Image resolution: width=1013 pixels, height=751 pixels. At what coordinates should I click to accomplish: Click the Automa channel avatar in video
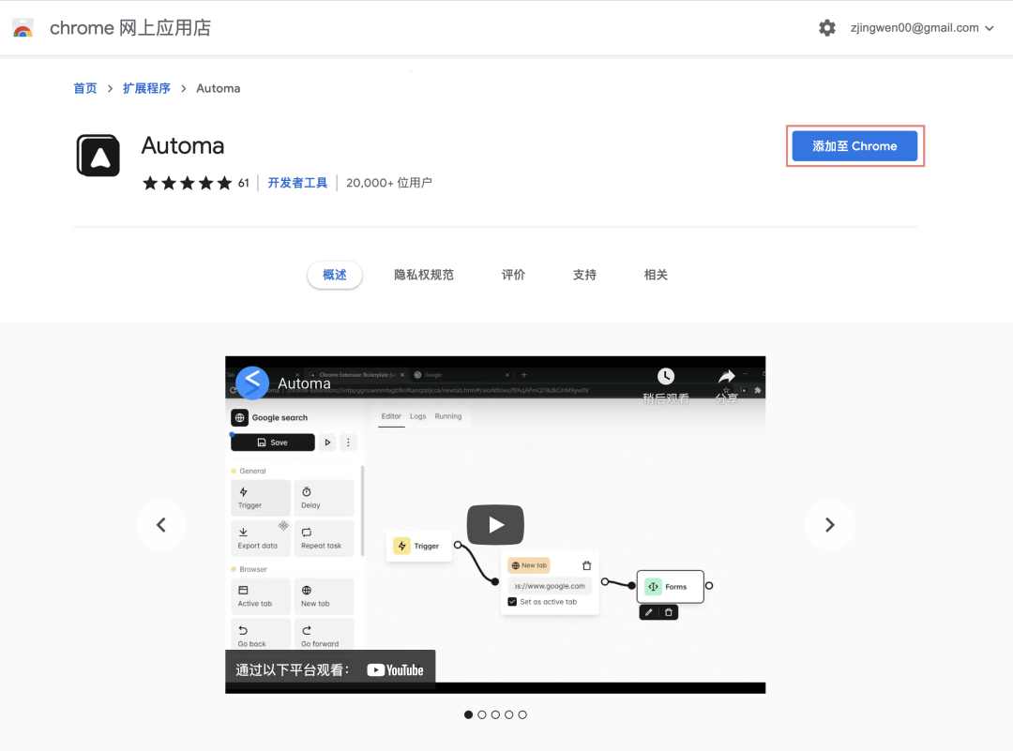coord(252,383)
